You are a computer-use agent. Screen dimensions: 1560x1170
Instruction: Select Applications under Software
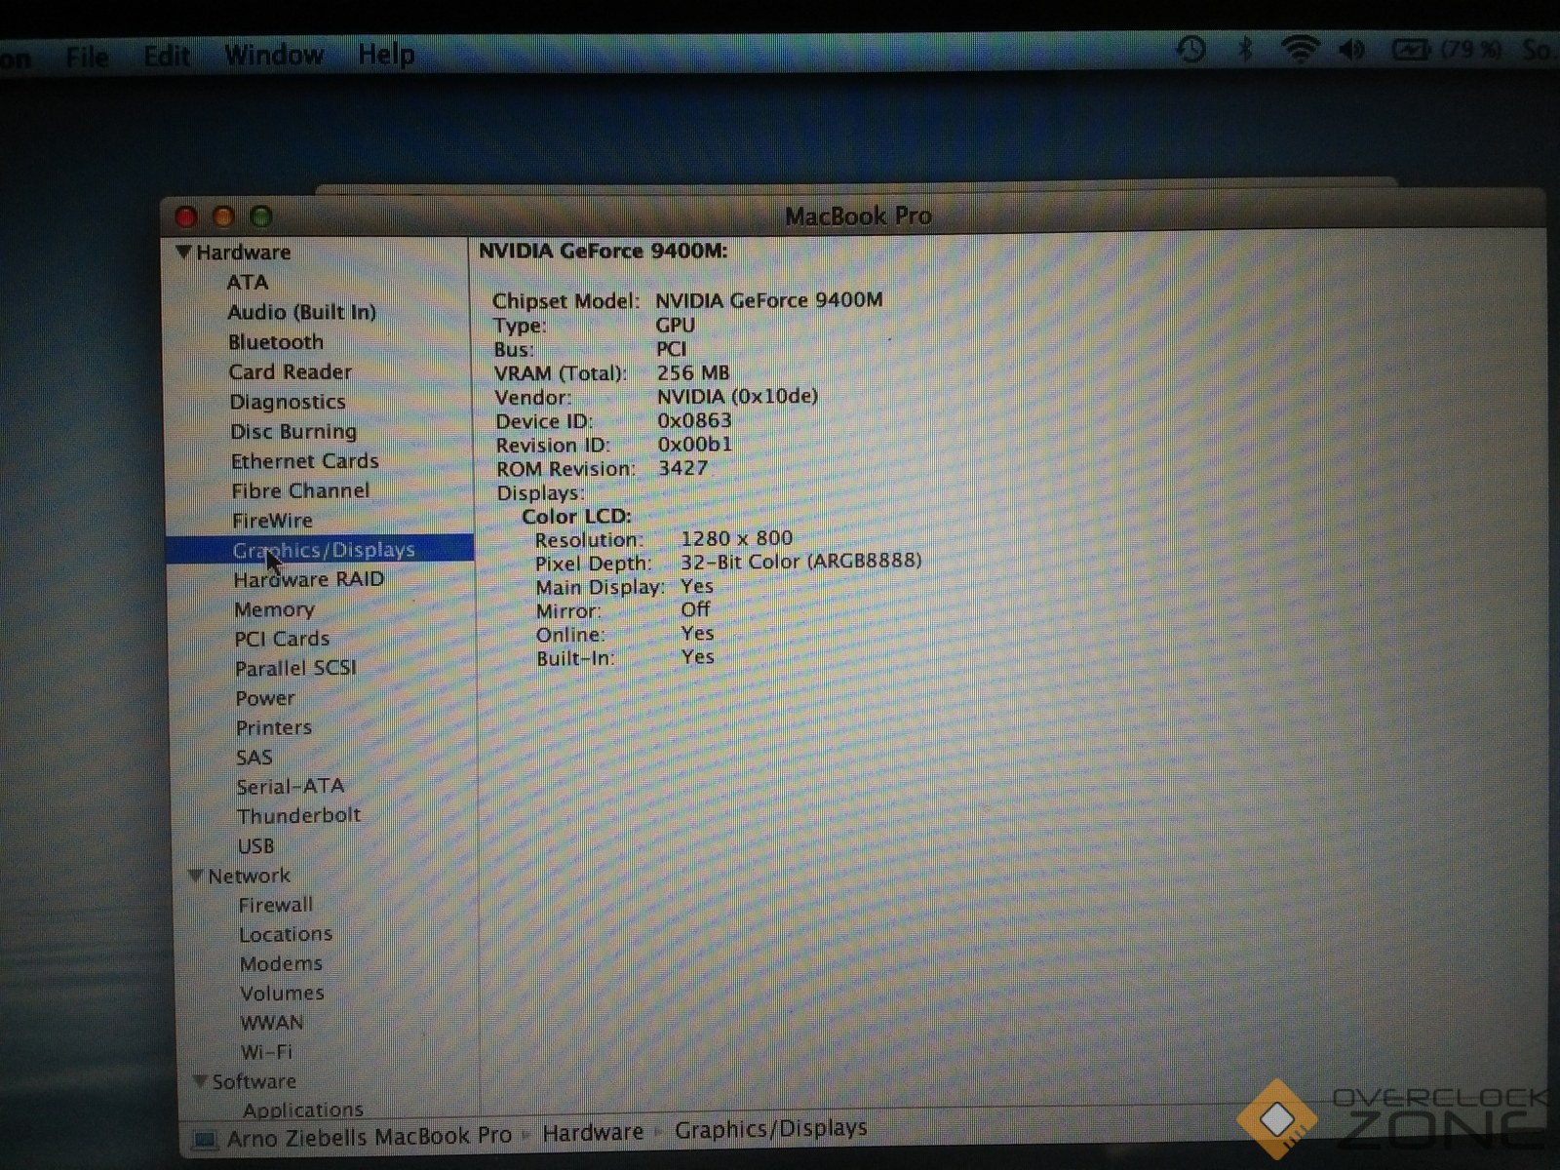click(x=303, y=1110)
